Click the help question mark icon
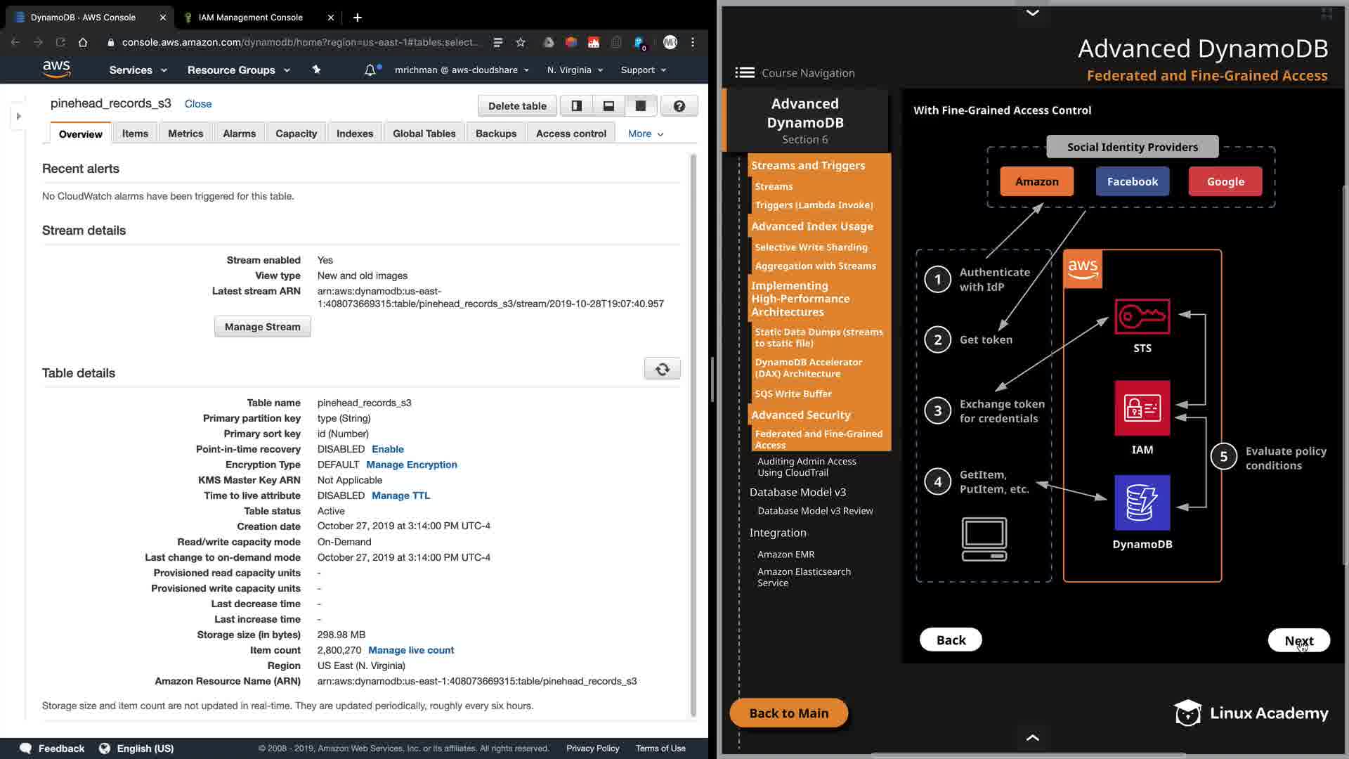Screen dimensions: 1349x759 pos(679,106)
